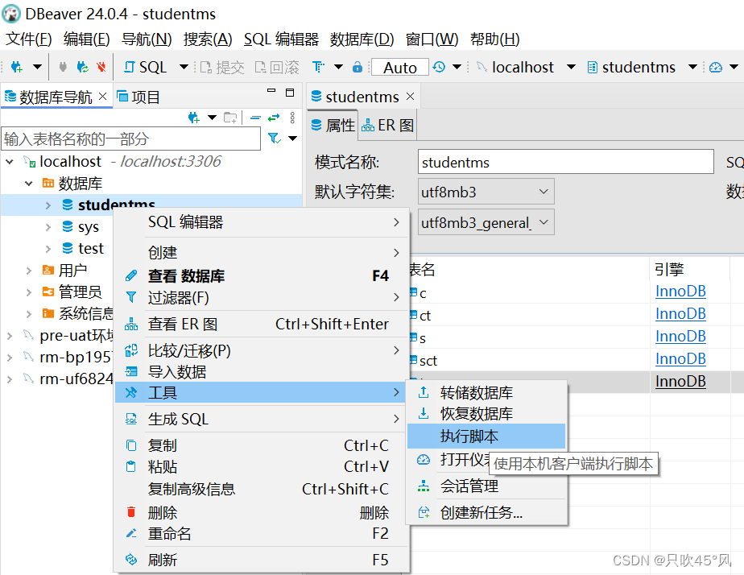Open the 导航(N) menu
This screenshot has height=575, width=744.
[147, 39]
